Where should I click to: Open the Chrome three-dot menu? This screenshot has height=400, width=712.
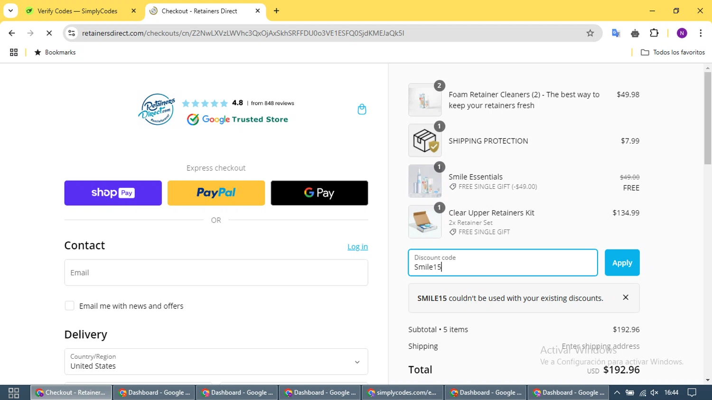click(x=701, y=33)
